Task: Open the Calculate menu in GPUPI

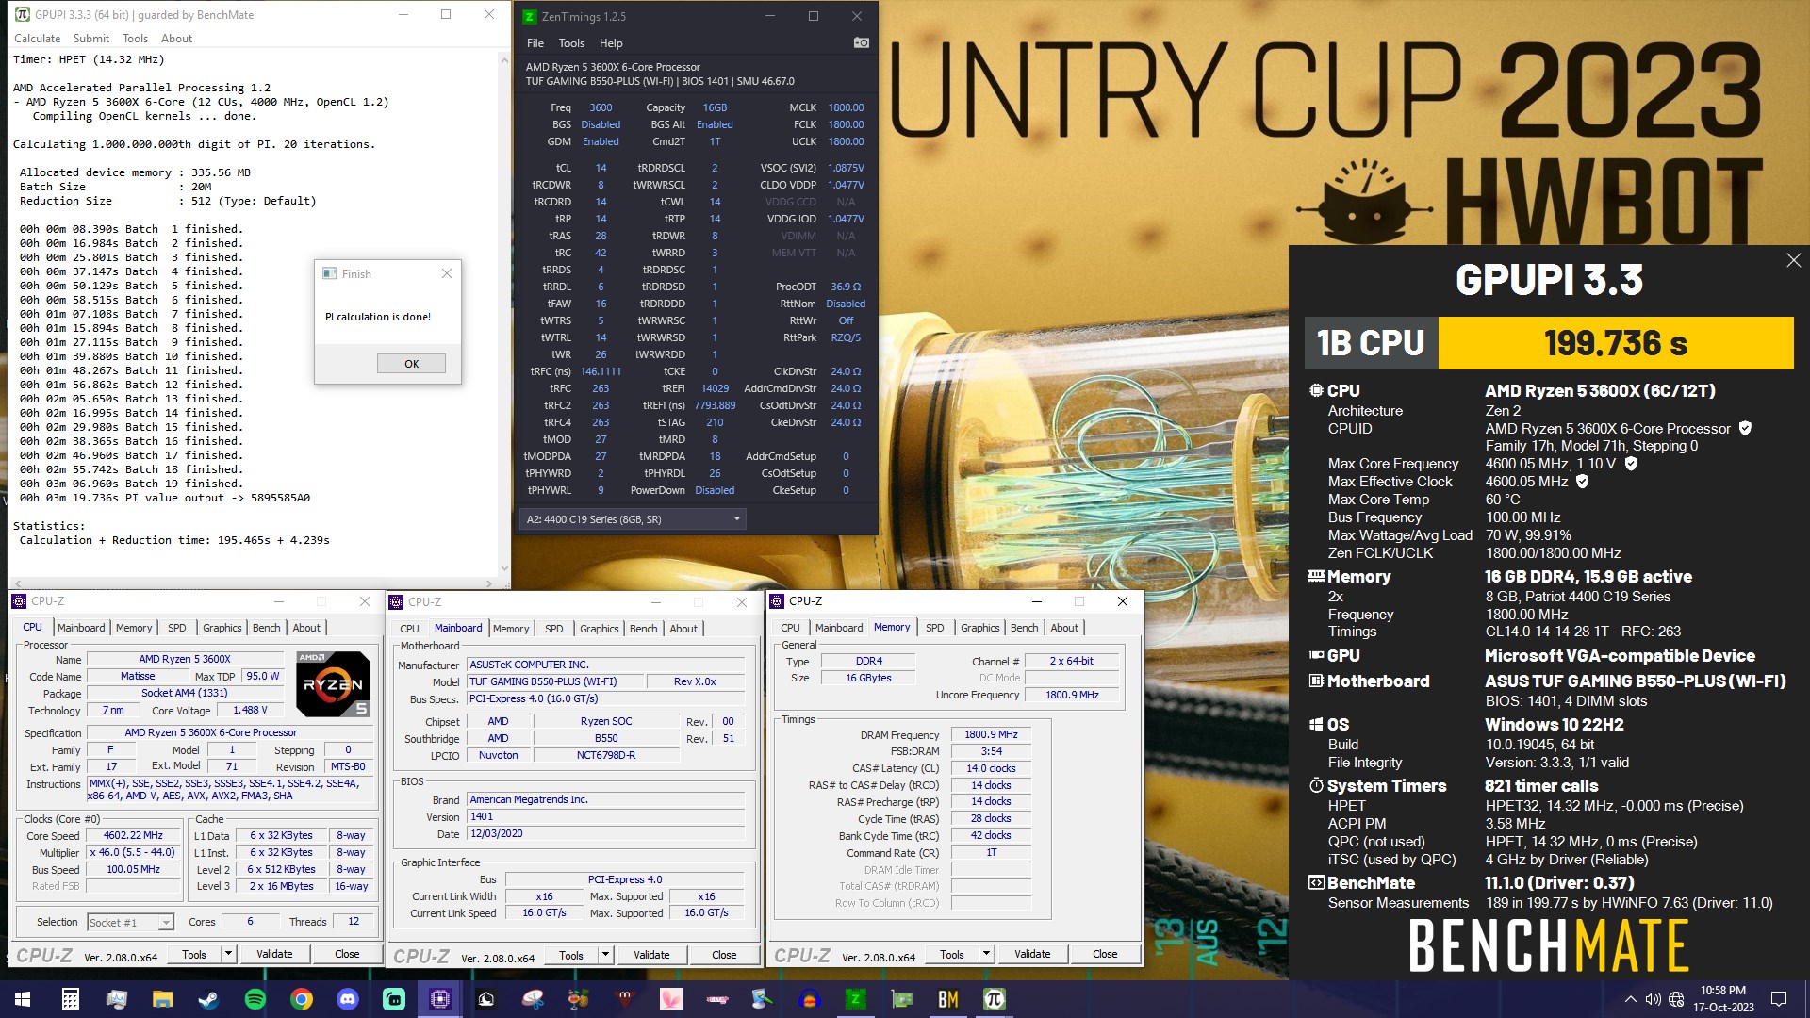Action: pos(37,39)
